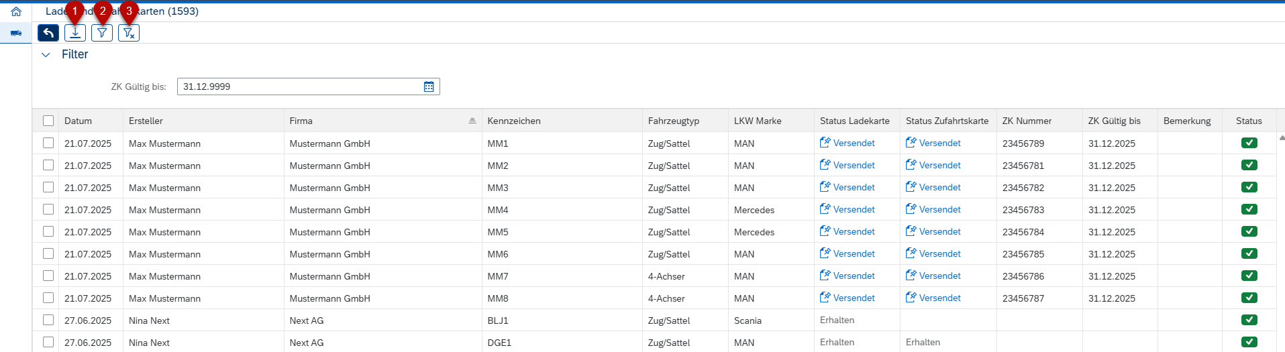Click green status check for MM2 row
This screenshot has width=1285, height=352.
1249,165
